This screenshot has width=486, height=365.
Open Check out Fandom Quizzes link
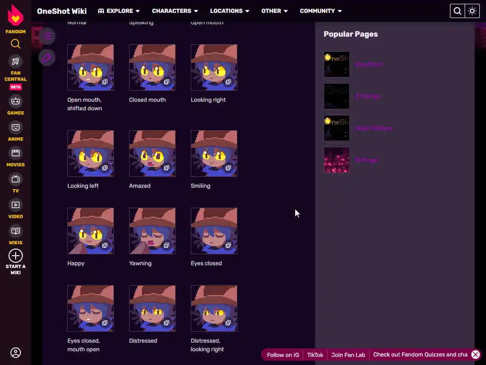coord(420,355)
